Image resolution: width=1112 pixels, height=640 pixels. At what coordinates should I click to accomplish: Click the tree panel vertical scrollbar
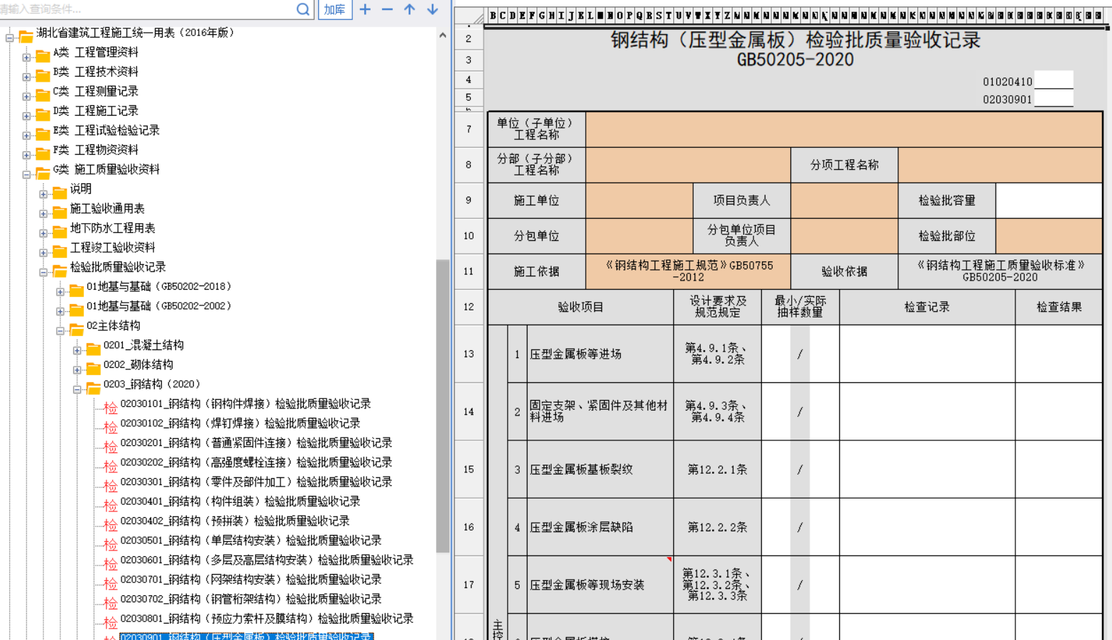(x=442, y=405)
